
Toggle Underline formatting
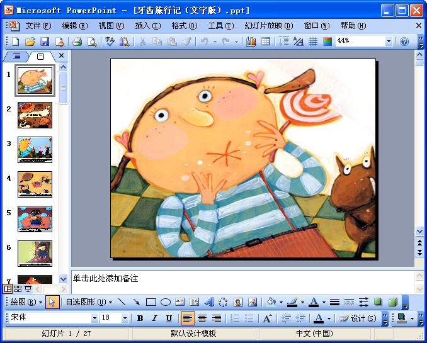(x=169, y=318)
